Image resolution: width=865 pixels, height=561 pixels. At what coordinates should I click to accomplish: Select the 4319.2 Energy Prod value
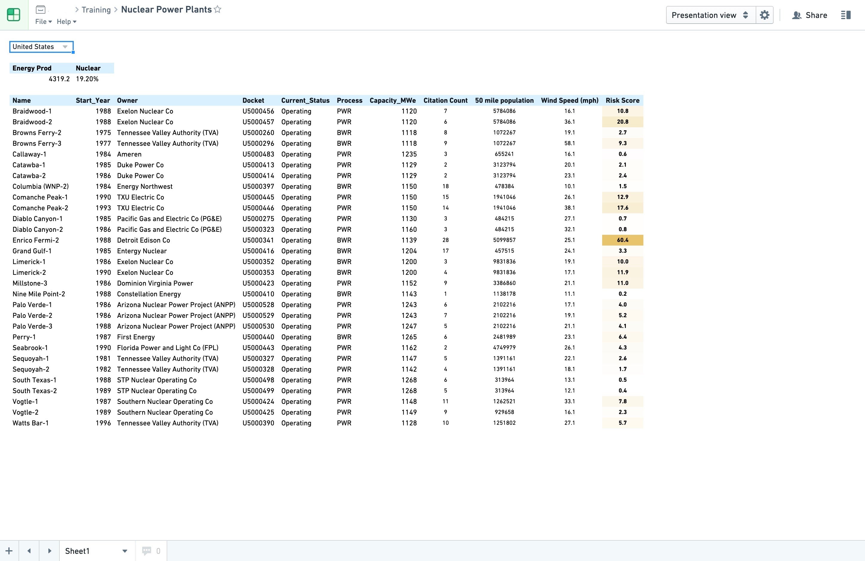[59, 79]
